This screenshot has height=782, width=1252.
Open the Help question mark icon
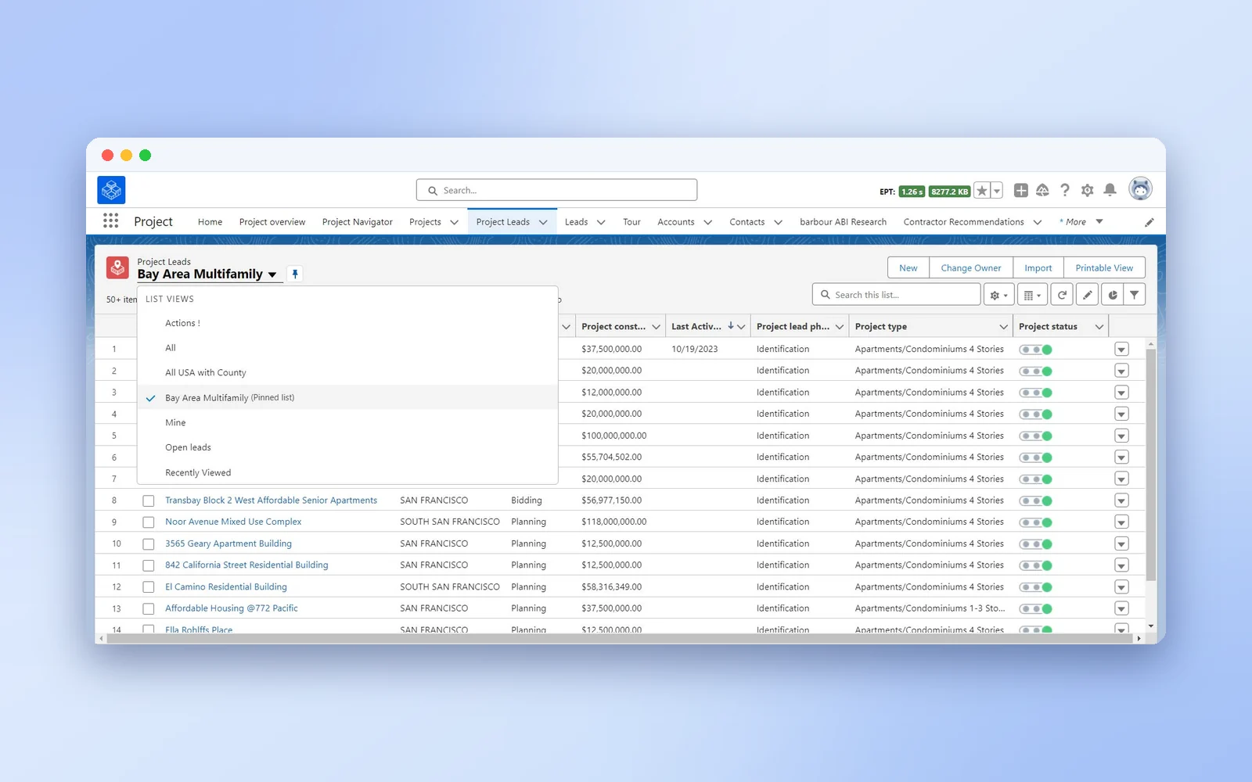1064,190
